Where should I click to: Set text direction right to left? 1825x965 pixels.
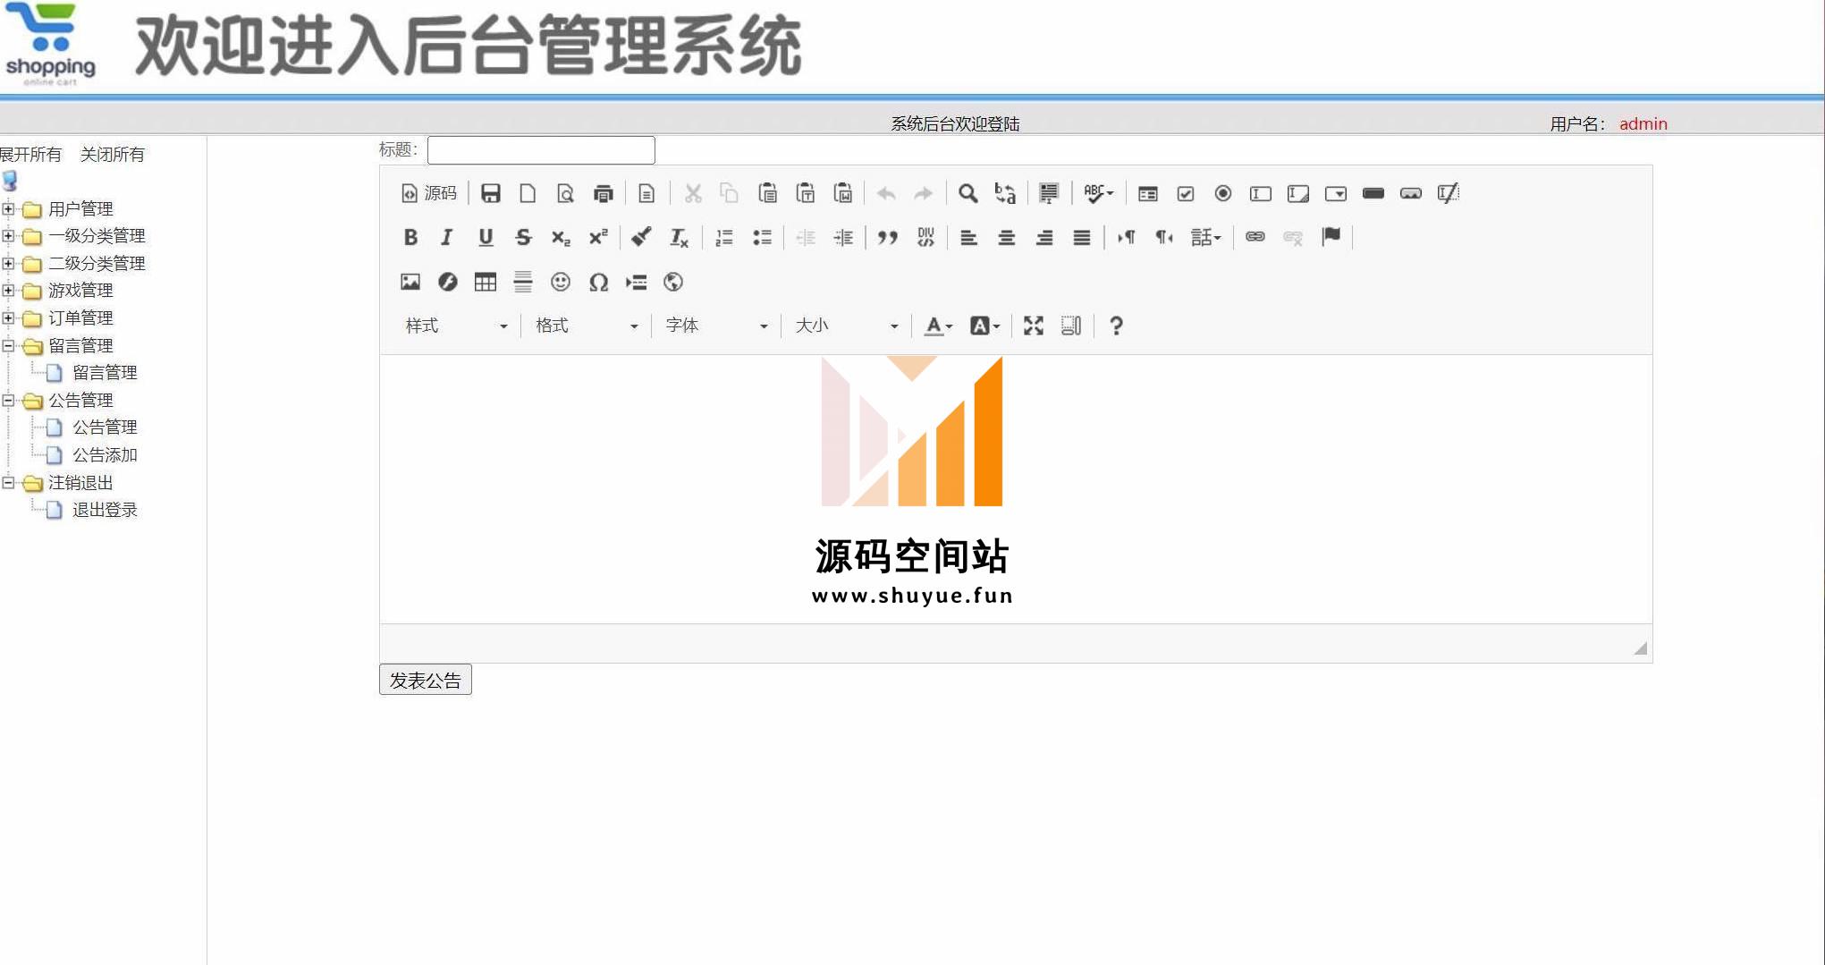[x=1163, y=237]
